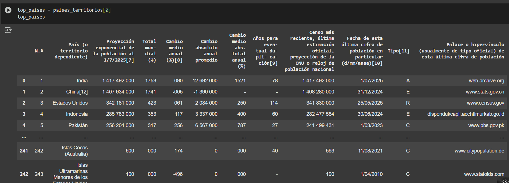
Task: Select China's absolute change '-1 390 000'
Action: [x=205, y=92]
